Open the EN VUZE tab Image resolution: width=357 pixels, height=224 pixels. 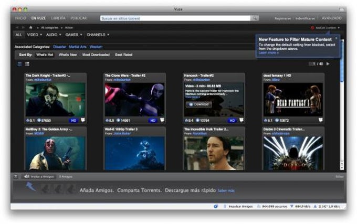pos(38,18)
